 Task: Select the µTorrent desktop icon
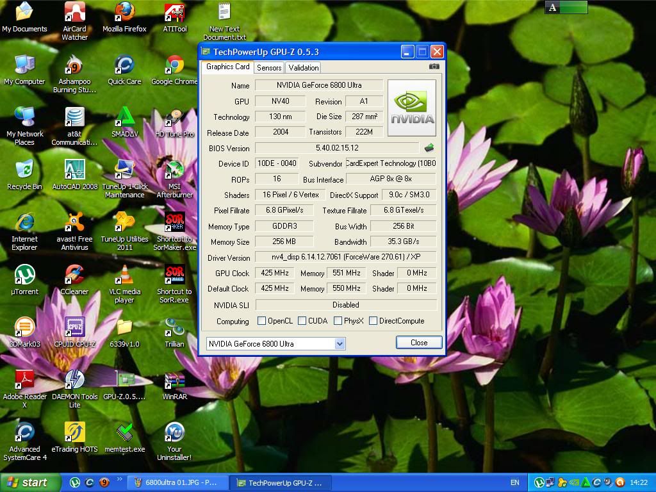point(24,281)
